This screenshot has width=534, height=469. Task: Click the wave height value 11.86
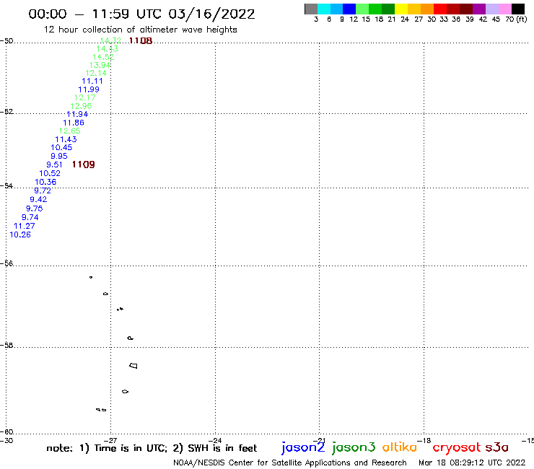74,123
